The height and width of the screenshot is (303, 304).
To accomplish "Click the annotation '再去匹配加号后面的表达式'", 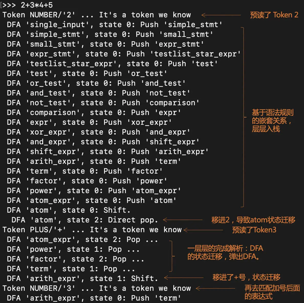I will coord(272,292).
